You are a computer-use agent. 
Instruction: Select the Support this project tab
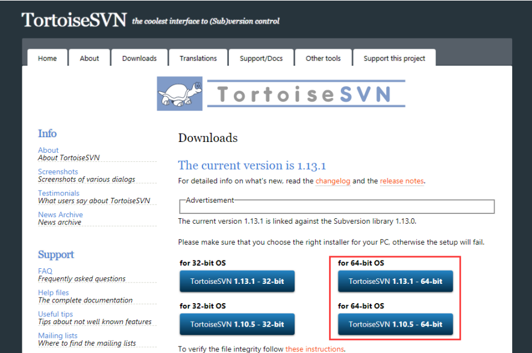(x=394, y=58)
